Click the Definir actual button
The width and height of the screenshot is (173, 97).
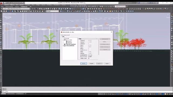point(105,39)
